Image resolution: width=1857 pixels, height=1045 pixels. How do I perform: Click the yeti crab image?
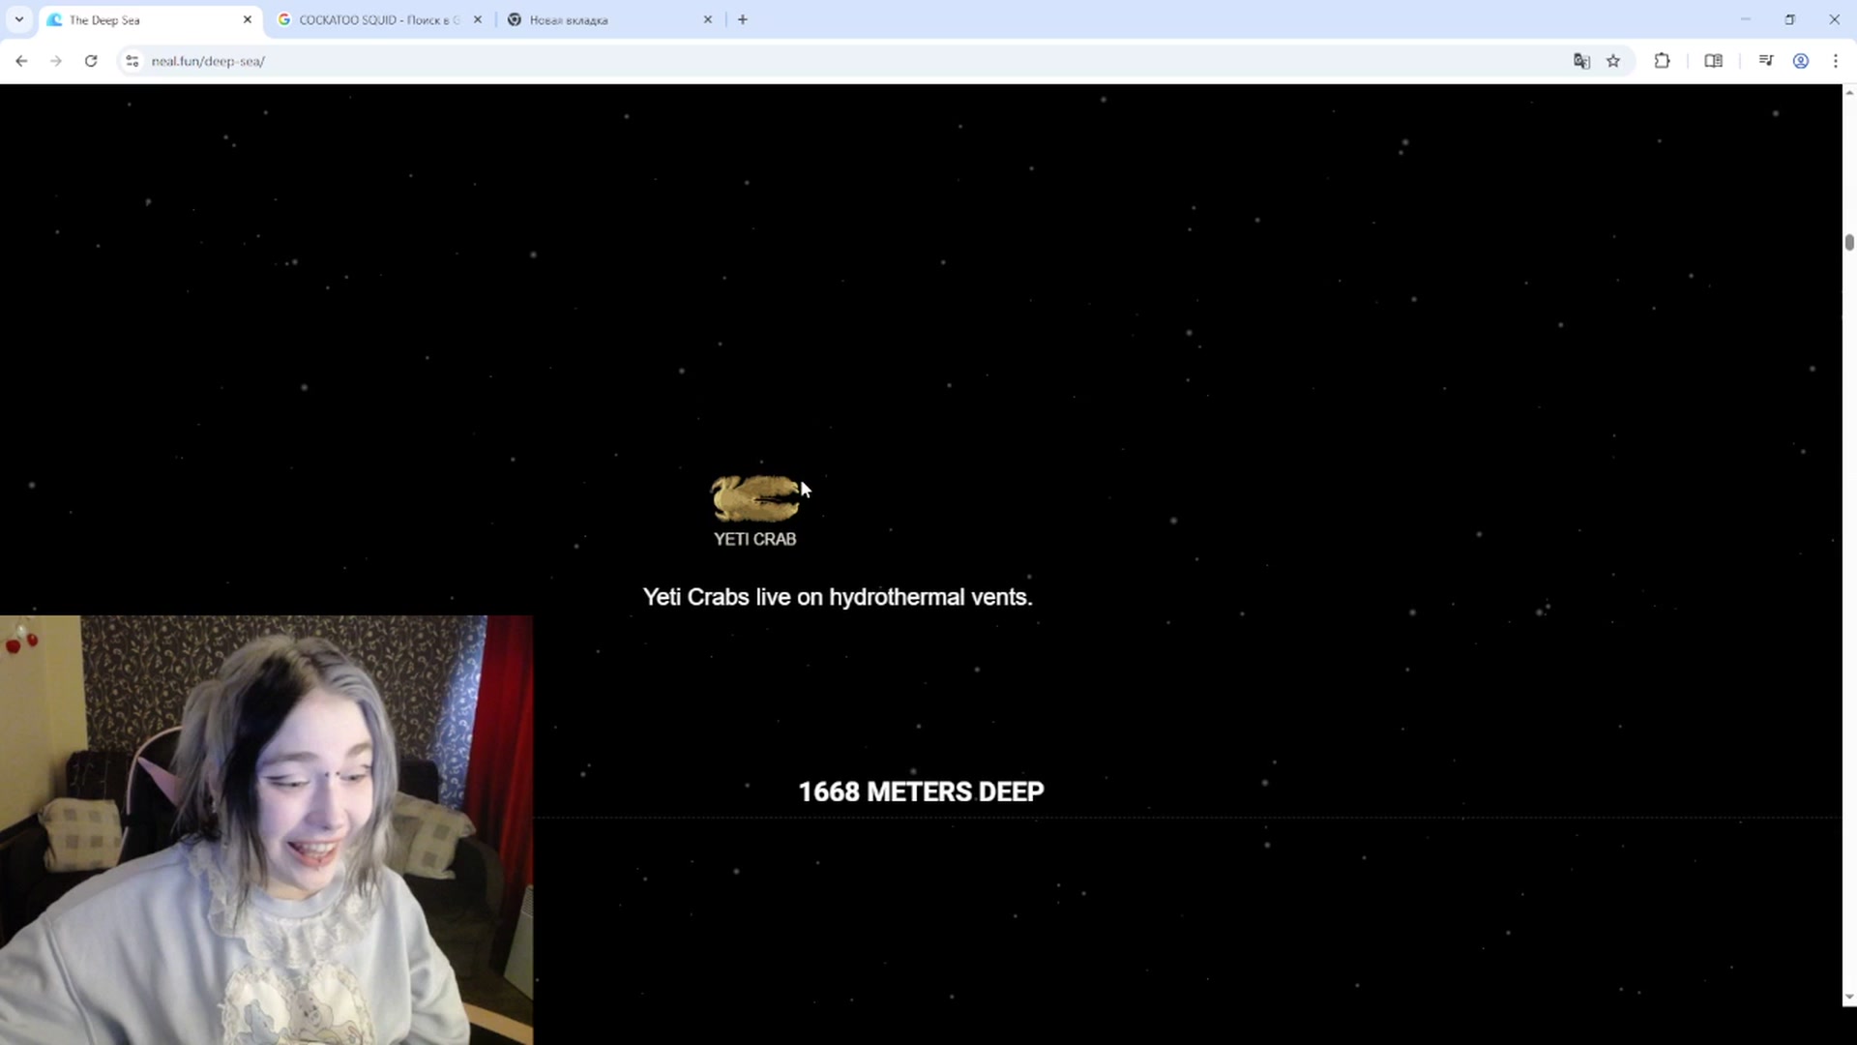click(755, 498)
